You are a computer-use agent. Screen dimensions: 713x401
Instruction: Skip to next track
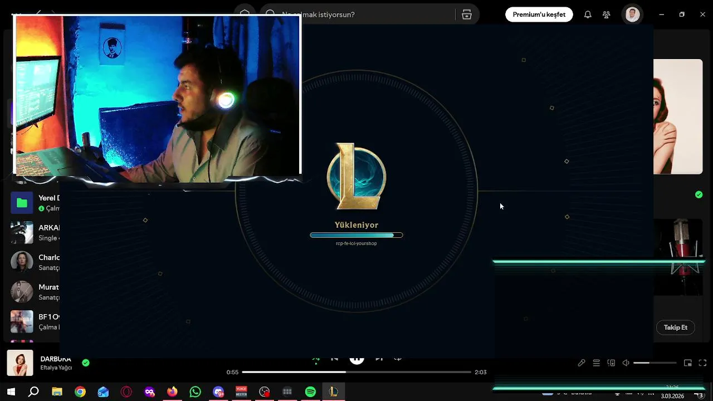(379, 359)
